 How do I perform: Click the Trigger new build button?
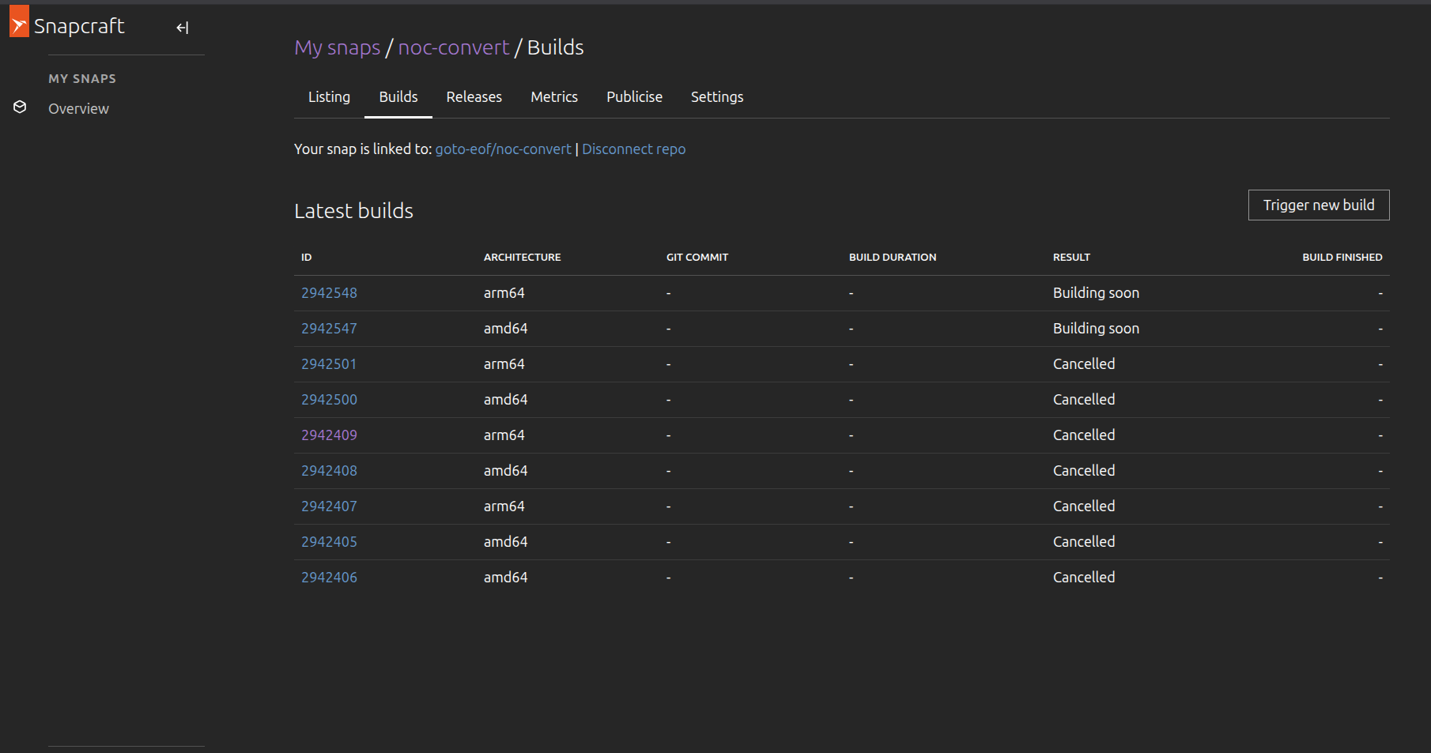point(1318,205)
